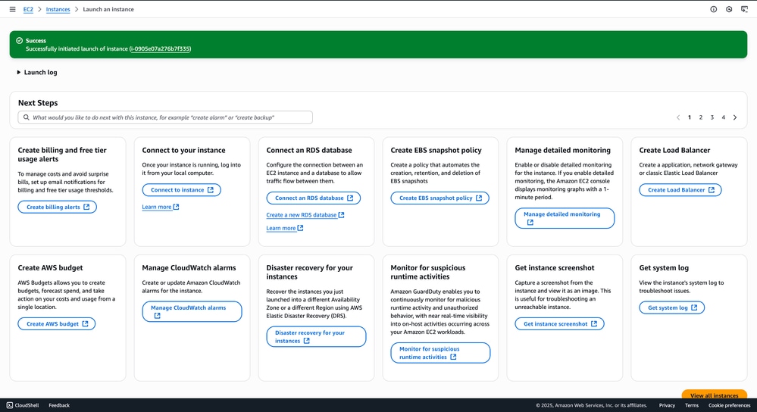Go to next page of Next Steps
The image size is (757, 412).
pyautogui.click(x=735, y=117)
